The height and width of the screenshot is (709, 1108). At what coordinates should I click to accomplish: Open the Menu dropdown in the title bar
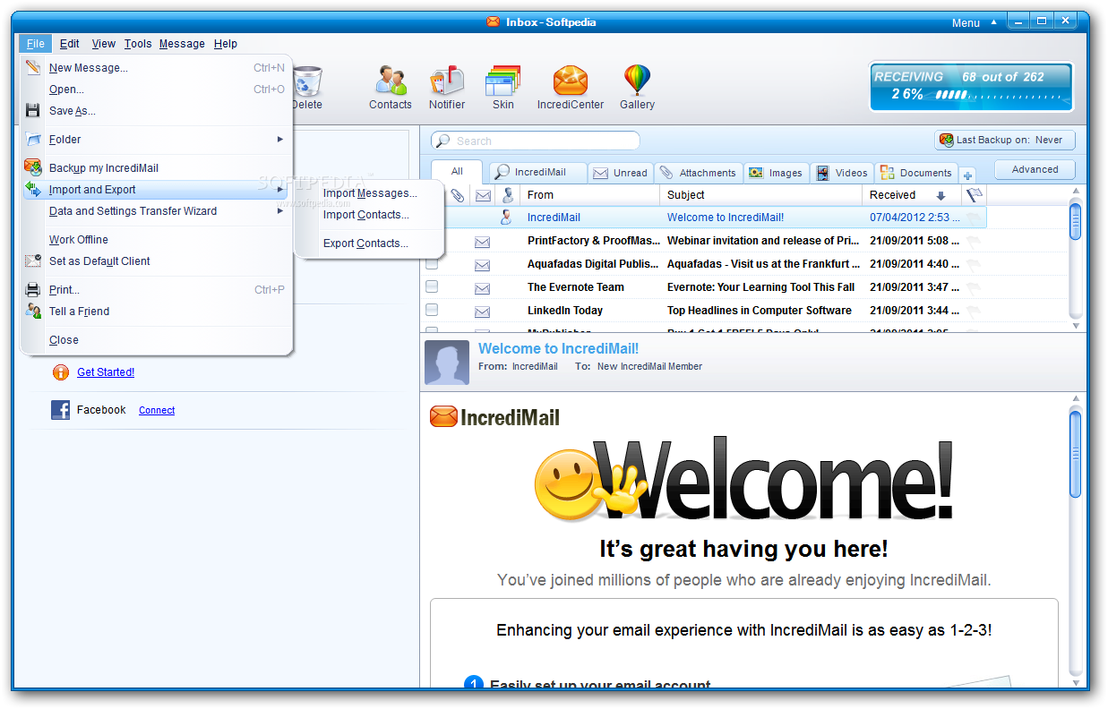(975, 23)
